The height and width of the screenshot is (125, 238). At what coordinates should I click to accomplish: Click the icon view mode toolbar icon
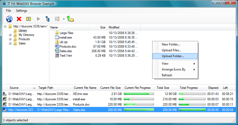click(57, 19)
